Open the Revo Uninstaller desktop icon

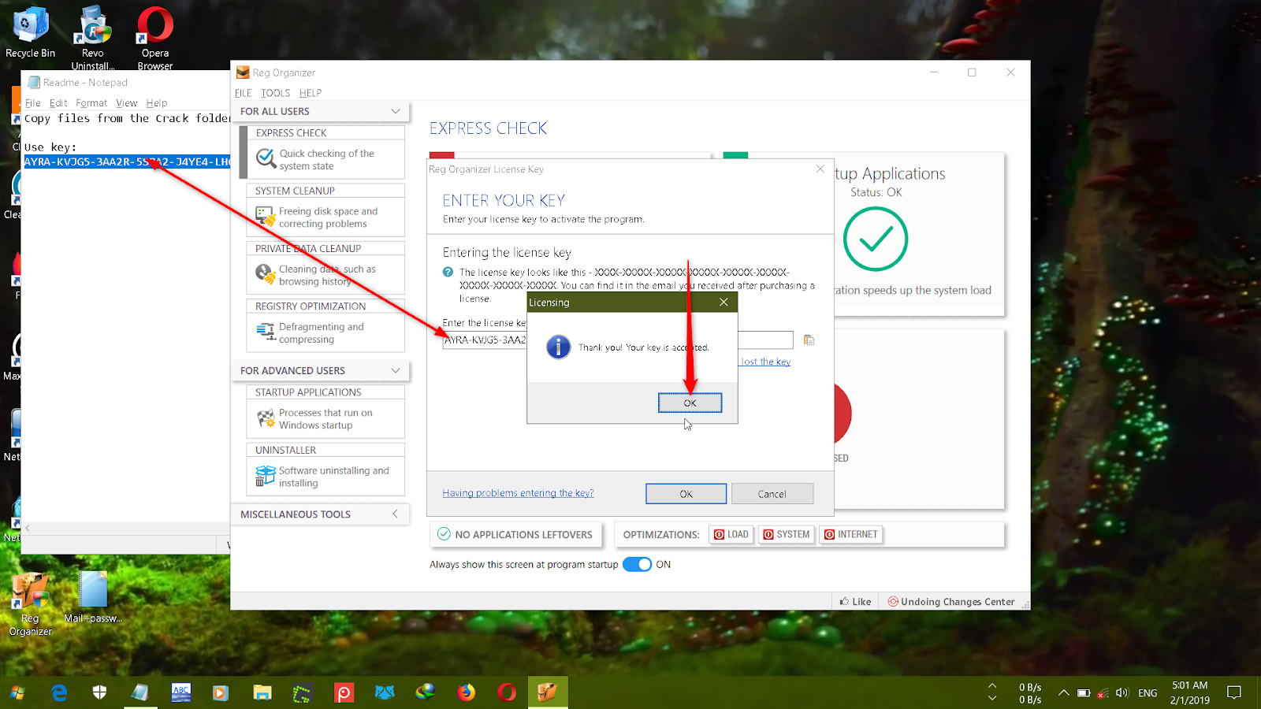pos(93,38)
